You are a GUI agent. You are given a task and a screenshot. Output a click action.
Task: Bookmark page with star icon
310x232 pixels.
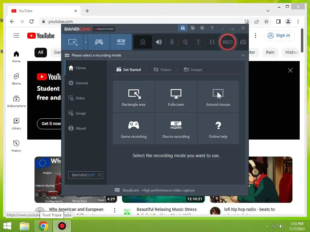(266, 21)
